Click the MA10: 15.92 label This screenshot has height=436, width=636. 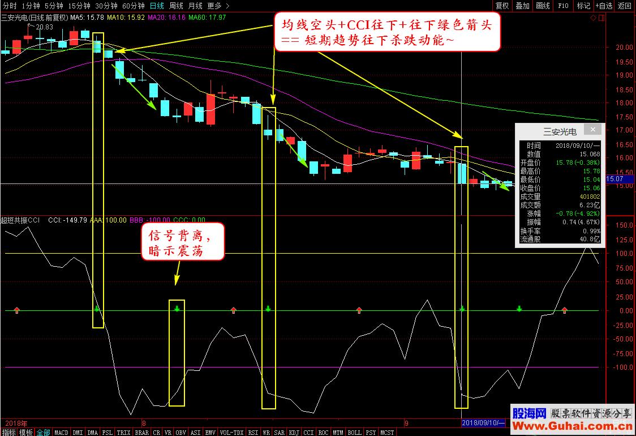coord(126,18)
